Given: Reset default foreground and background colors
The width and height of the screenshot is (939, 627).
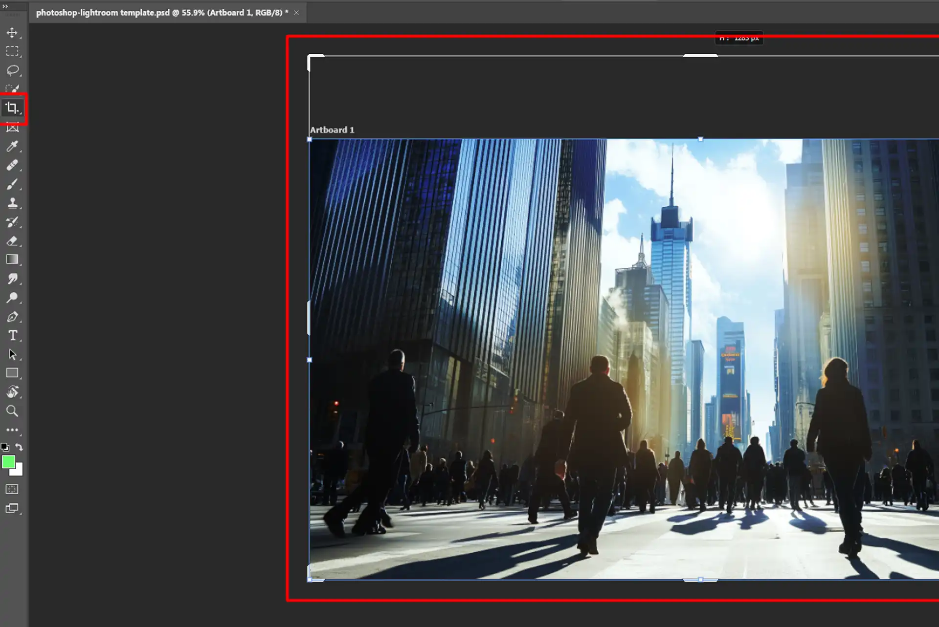Looking at the screenshot, I should tap(5, 447).
